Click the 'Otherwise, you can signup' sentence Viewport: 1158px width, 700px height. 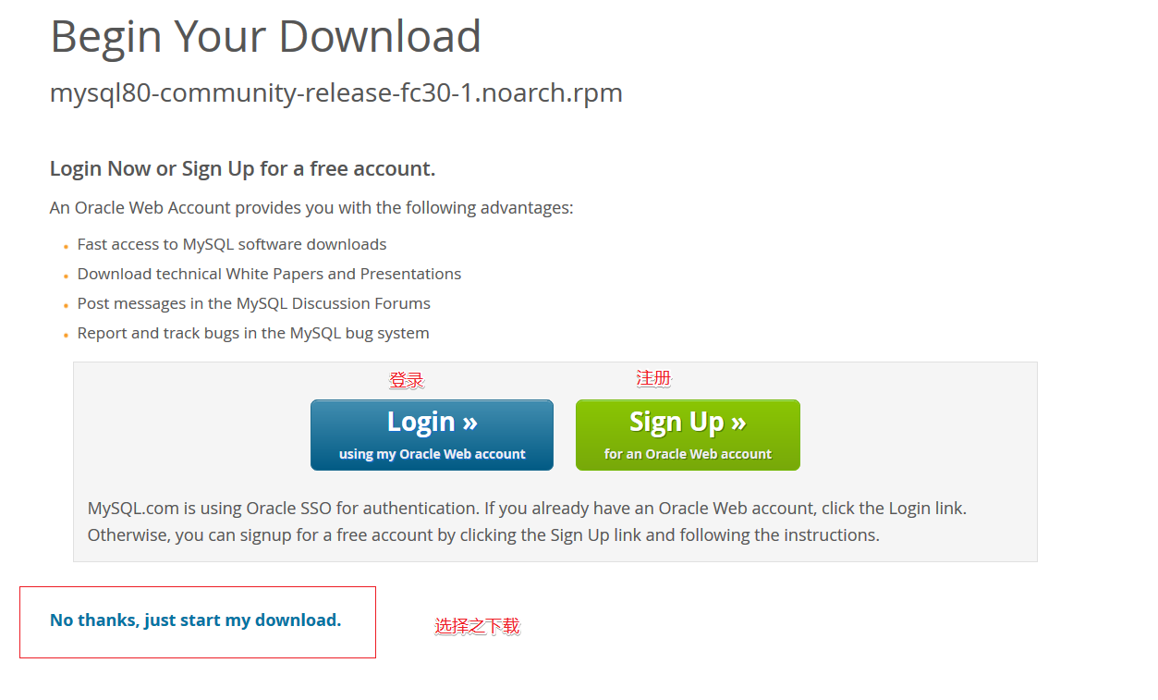(483, 535)
